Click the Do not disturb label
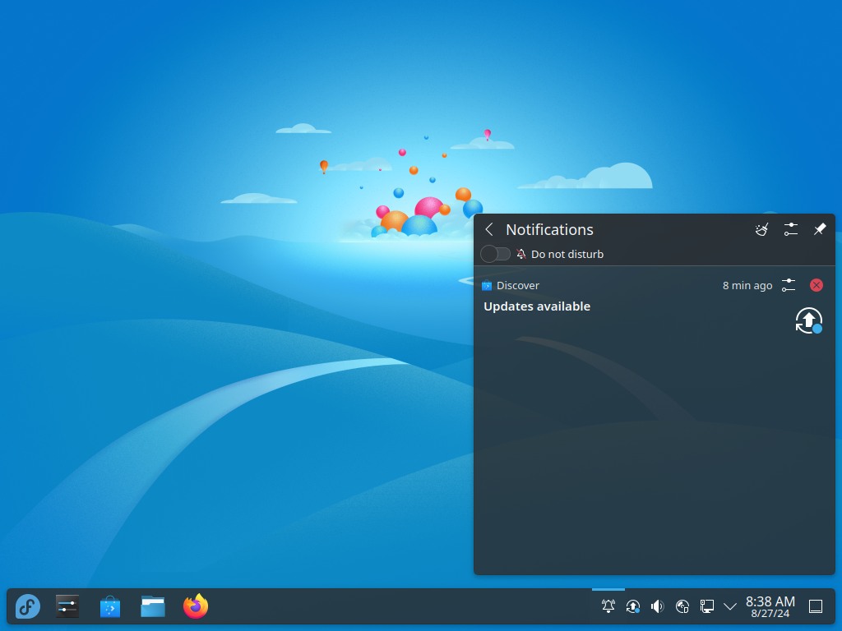Screen dimensions: 842x631 (567, 255)
